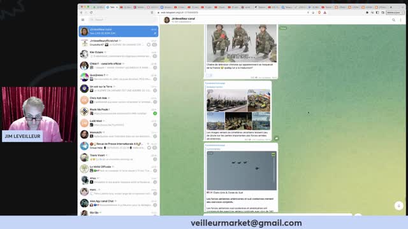Click the green unread badge on Roule Ma Poule
Screen dimensions: 408x229
[x=155, y=113]
